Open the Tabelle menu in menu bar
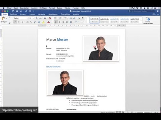 pos(67,8)
